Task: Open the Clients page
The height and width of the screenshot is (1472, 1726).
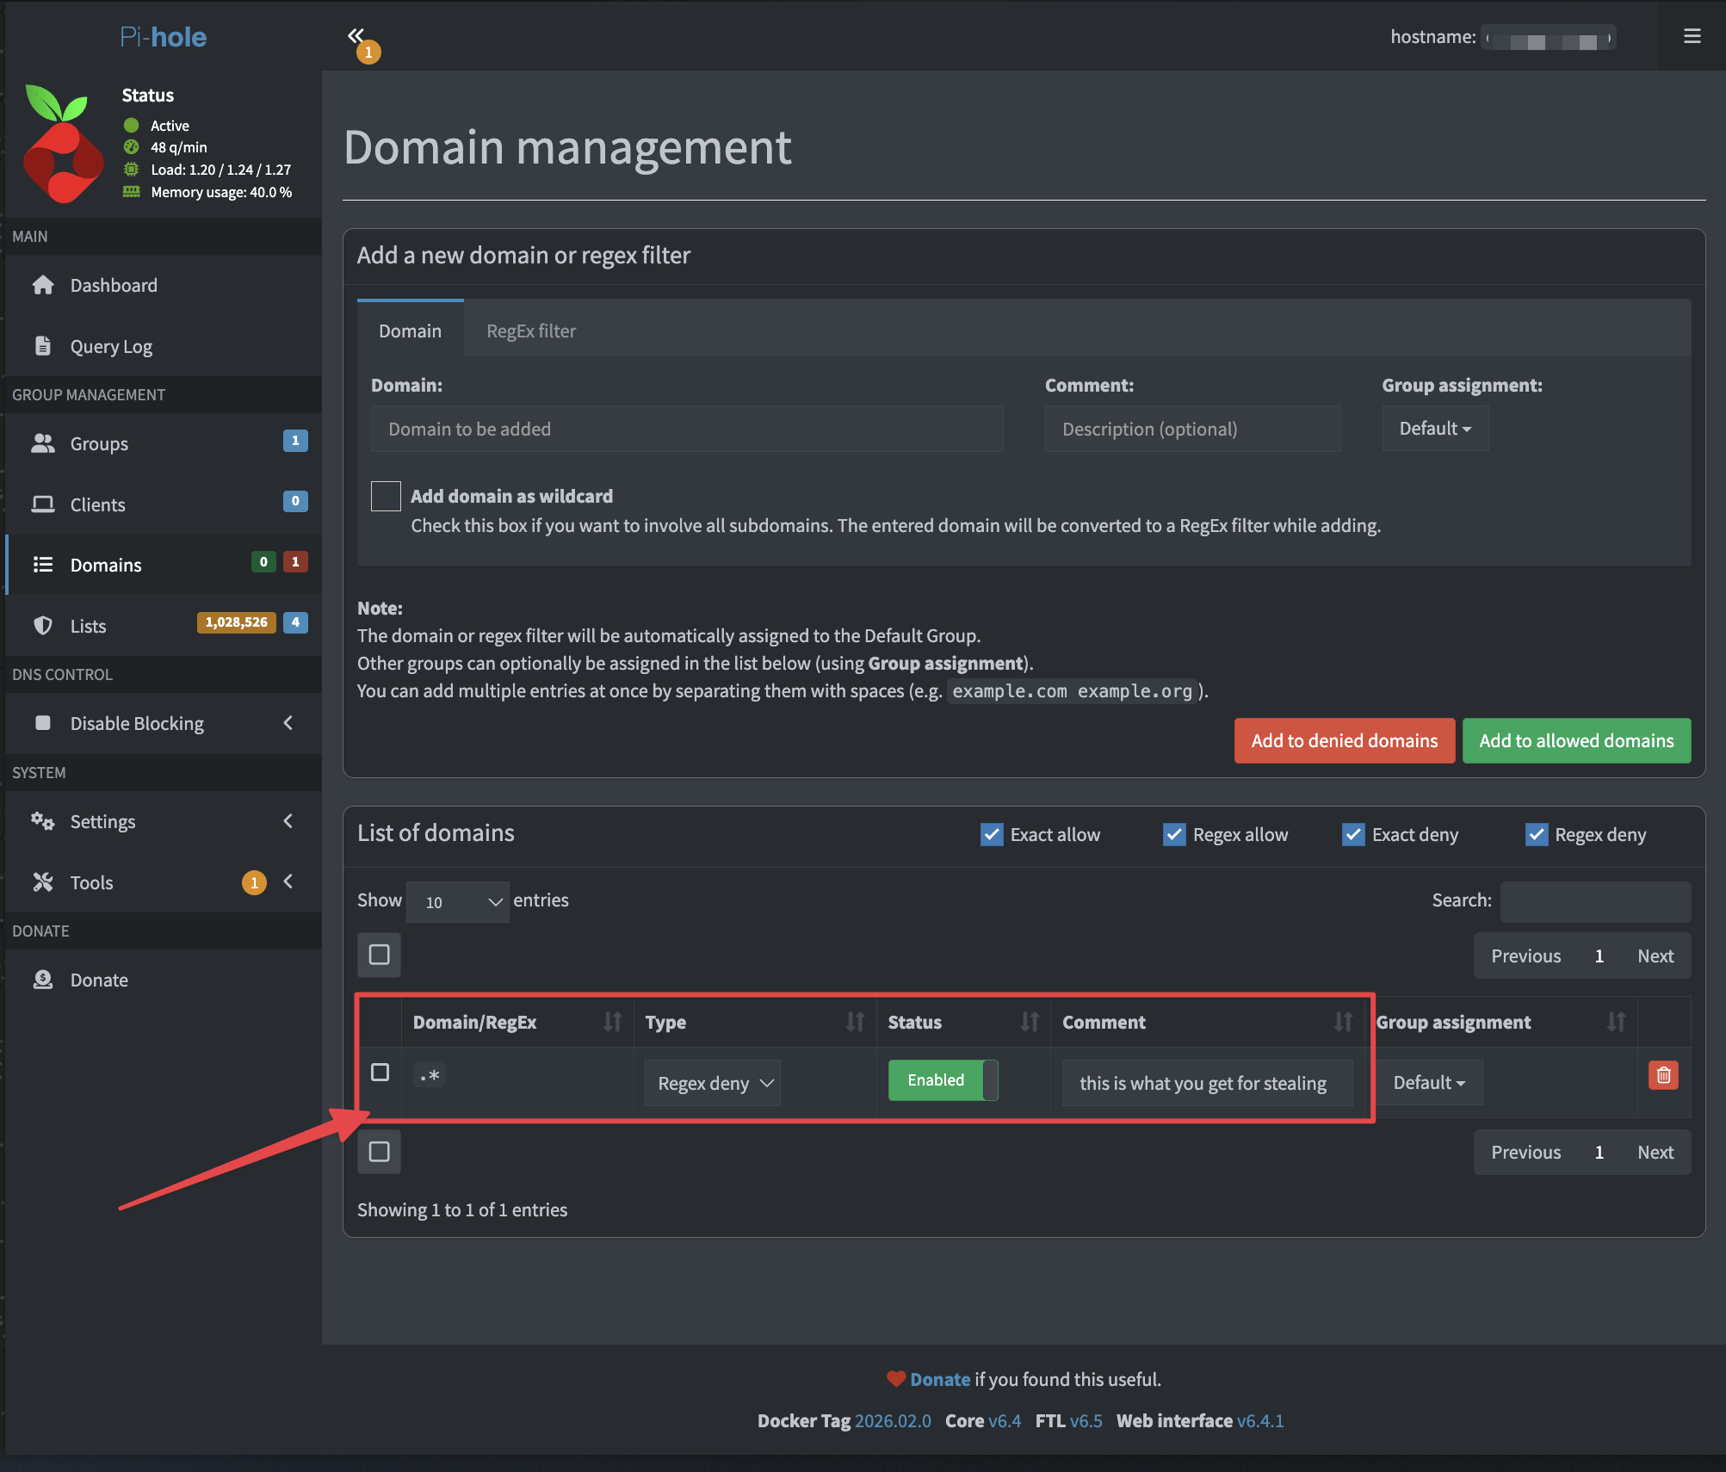Action: coord(97,504)
